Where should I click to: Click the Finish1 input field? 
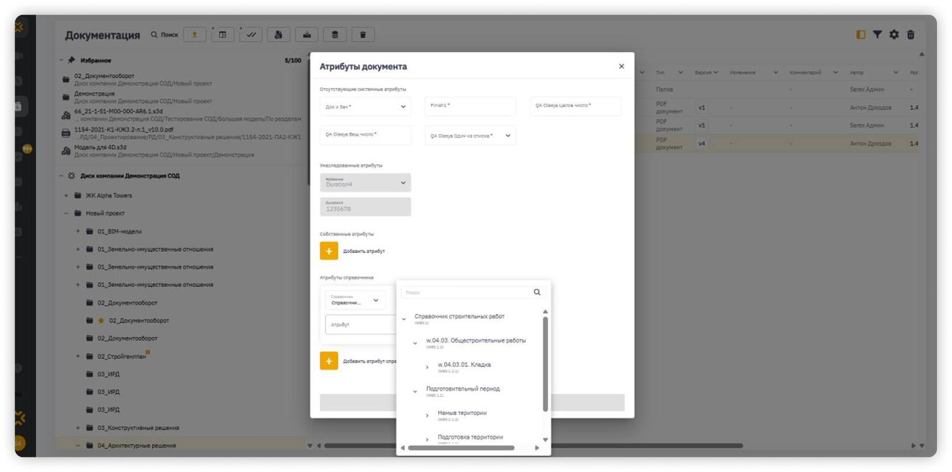pyautogui.click(x=470, y=107)
